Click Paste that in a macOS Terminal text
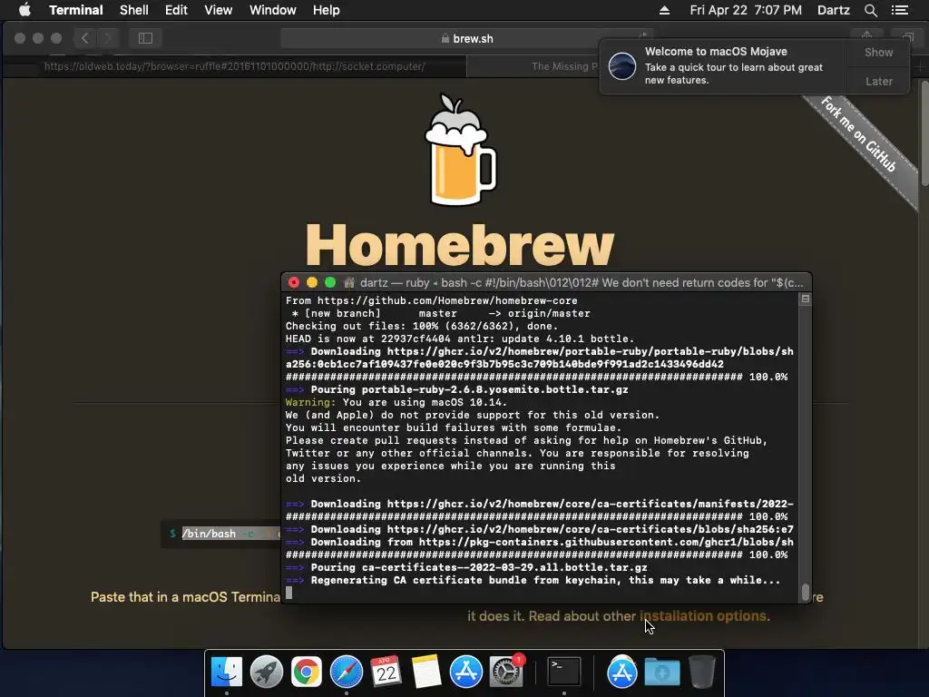Viewport: 929px width, 697px height. 185,597
